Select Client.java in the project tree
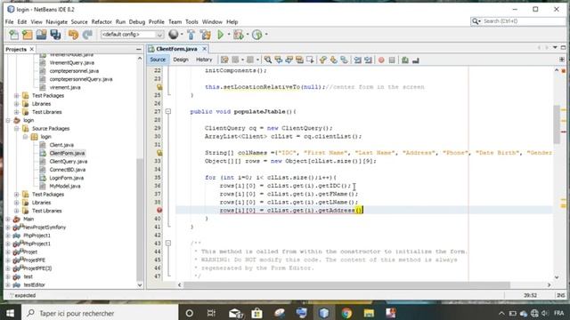This screenshot has width=570, height=320. coord(61,145)
